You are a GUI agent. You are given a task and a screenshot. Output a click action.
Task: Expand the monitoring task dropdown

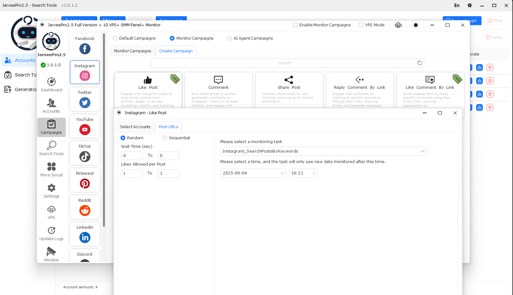point(324,151)
